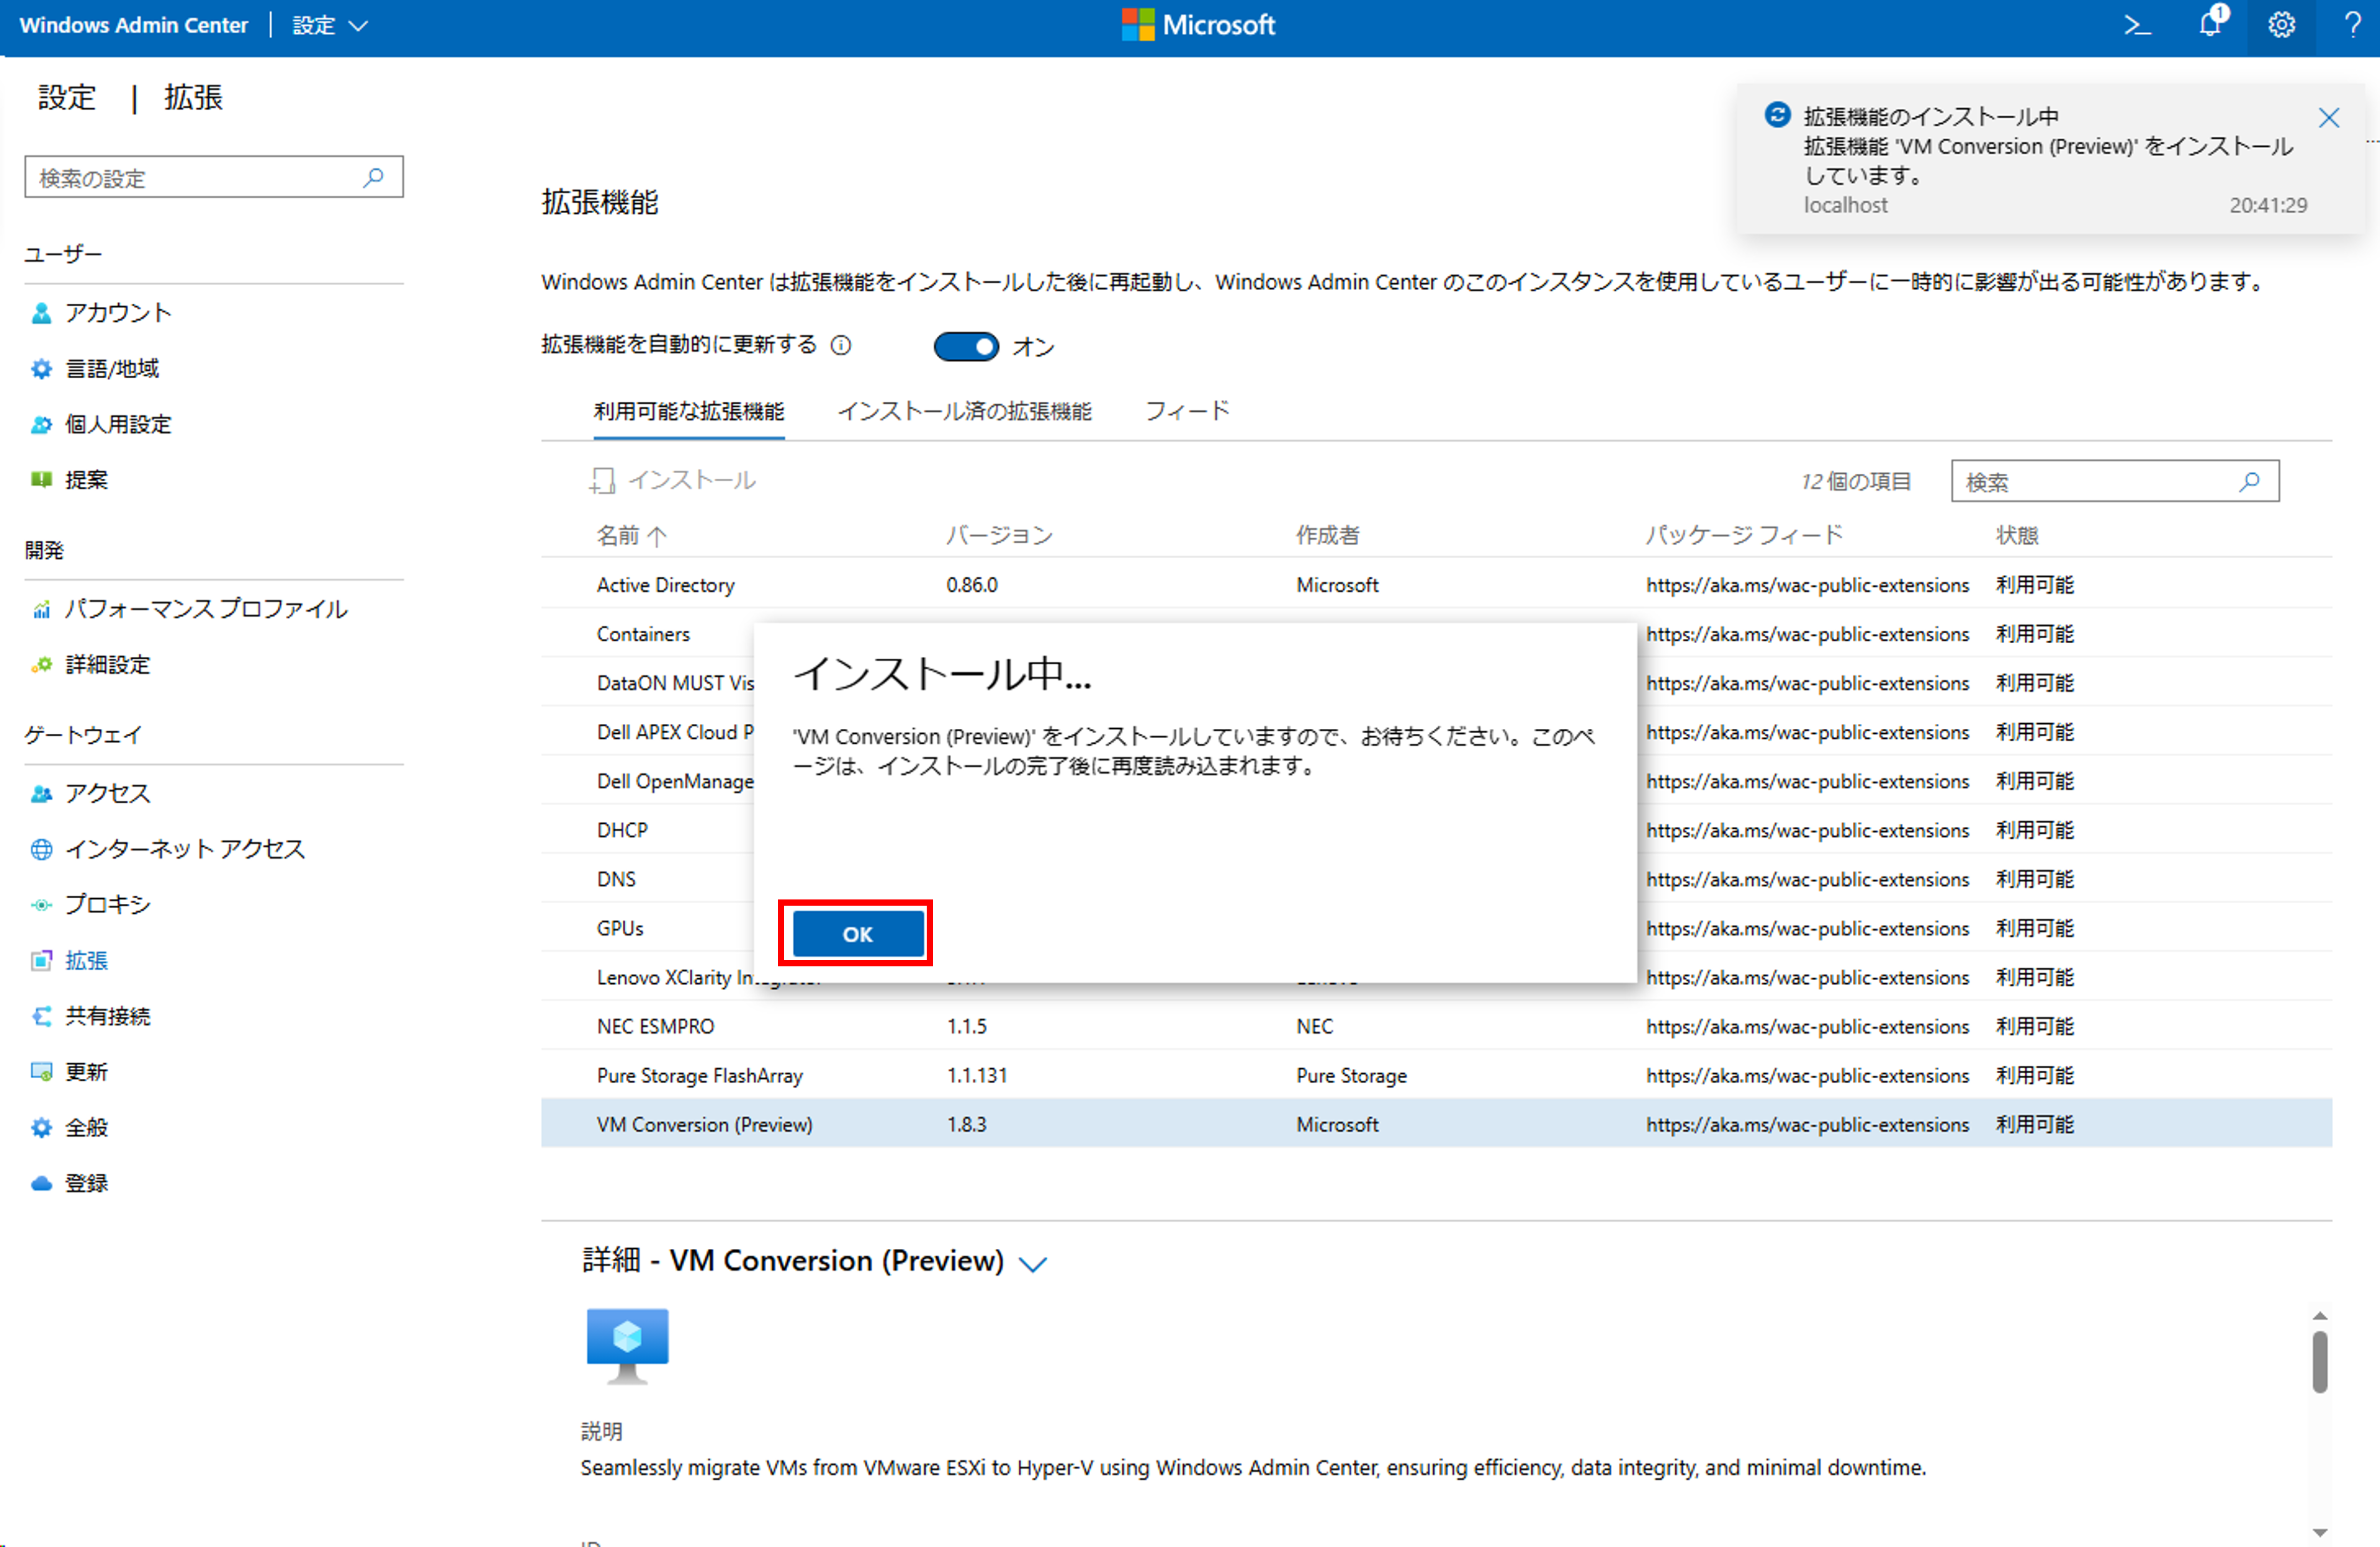The height and width of the screenshot is (1547, 2380).
Task: Open the PowerShell console icon
Action: [2137, 25]
